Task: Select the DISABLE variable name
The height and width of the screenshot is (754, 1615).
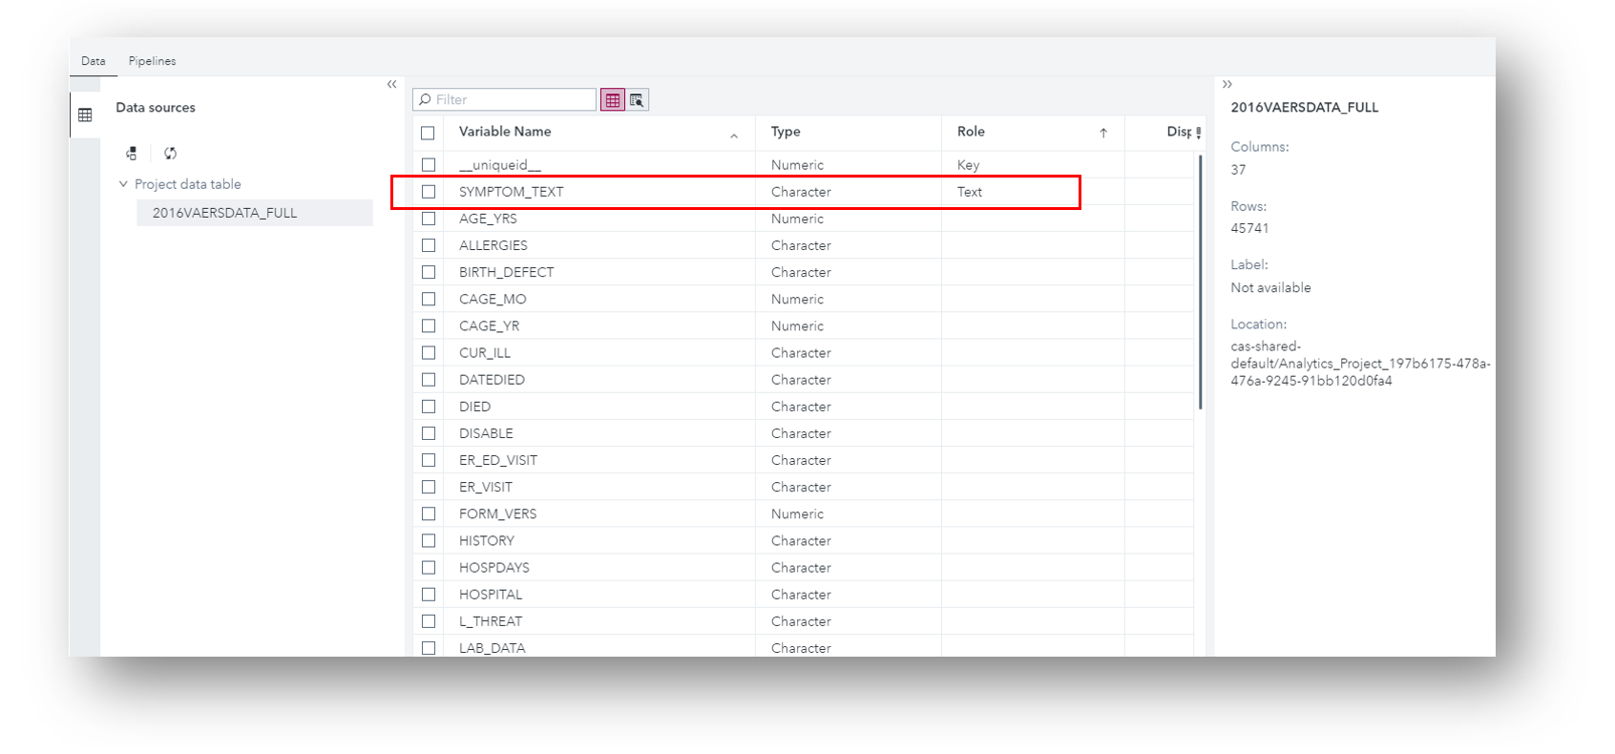Action: tap(486, 433)
